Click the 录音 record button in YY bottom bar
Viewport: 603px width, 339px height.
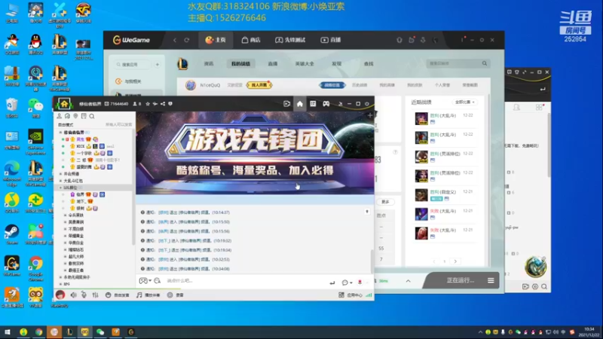[176, 295]
